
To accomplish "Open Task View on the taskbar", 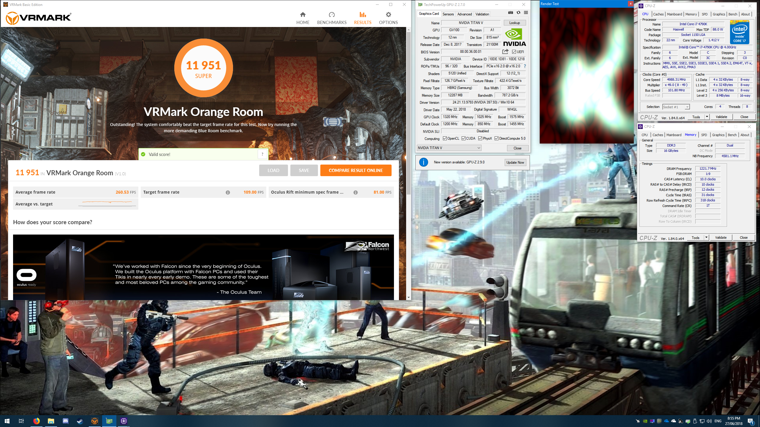I will click(21, 421).
